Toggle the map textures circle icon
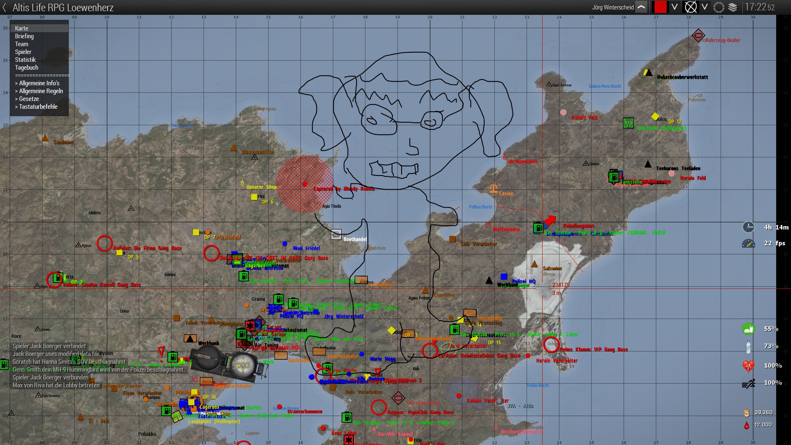This screenshot has width=791, height=445. pyautogui.click(x=718, y=7)
